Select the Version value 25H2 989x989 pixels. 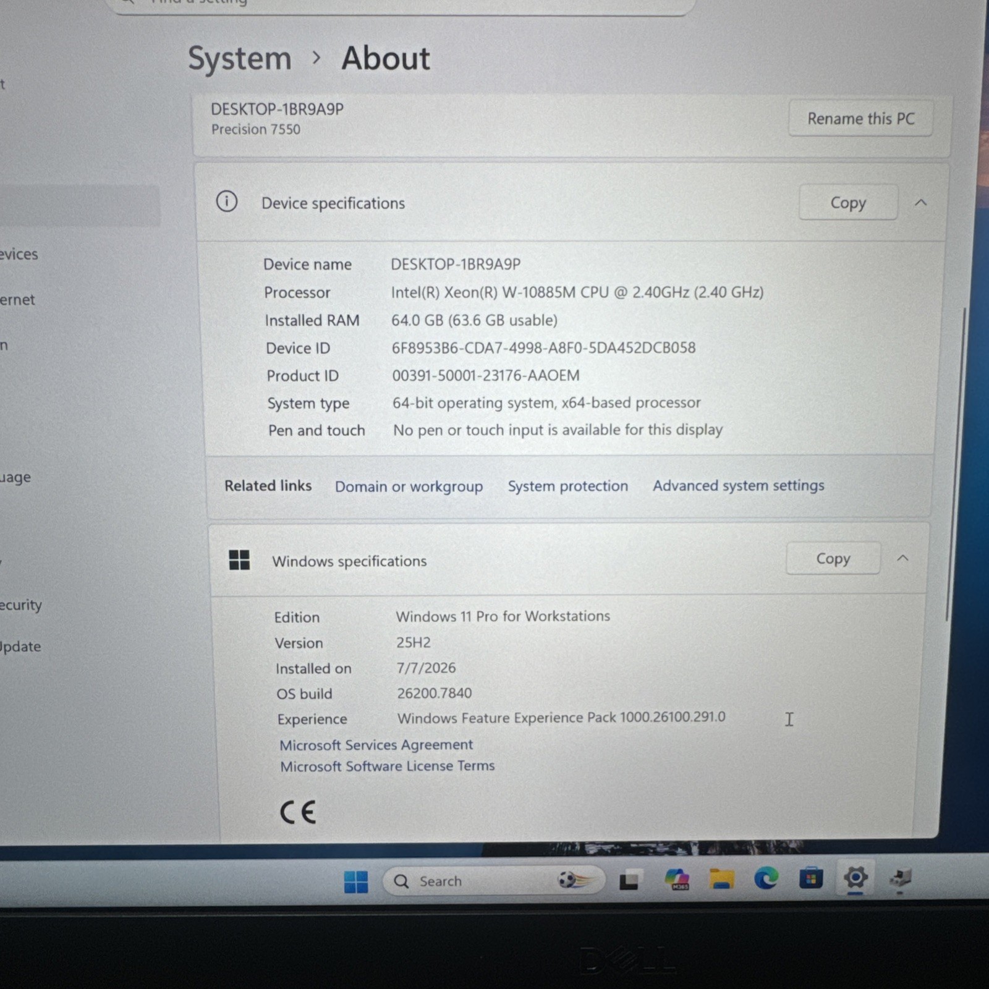[x=414, y=642]
